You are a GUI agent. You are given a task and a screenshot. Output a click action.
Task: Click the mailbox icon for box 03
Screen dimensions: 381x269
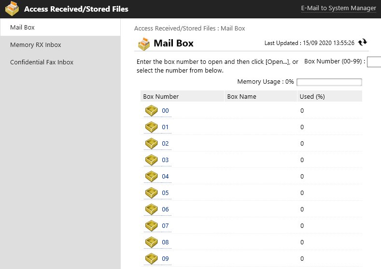click(x=152, y=160)
